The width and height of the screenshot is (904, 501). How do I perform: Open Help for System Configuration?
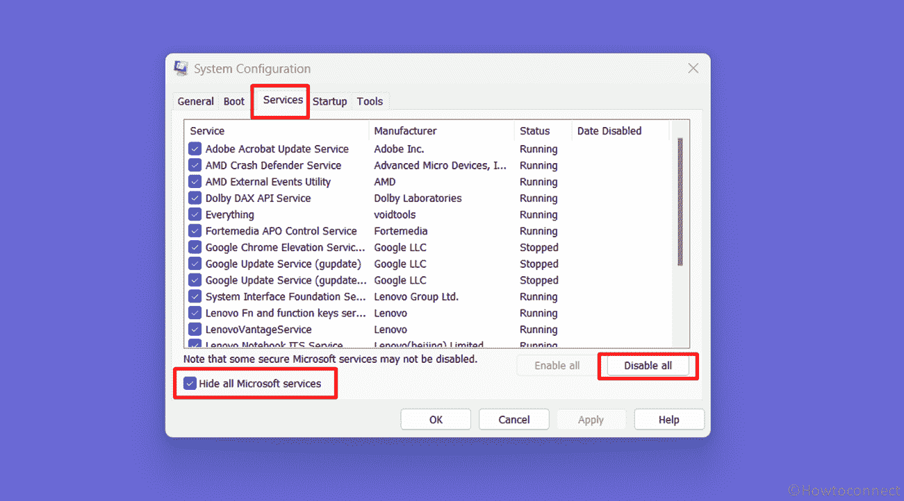click(x=669, y=420)
